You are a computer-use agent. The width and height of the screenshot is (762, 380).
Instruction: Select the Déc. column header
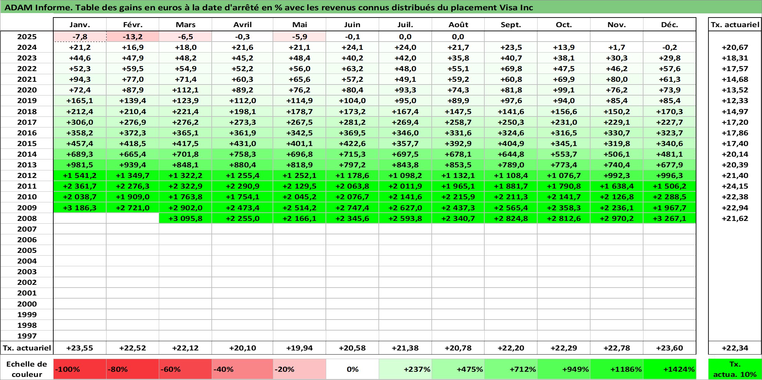tap(670, 25)
